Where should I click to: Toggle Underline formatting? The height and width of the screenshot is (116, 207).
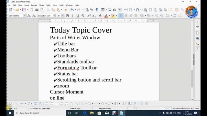[78, 16]
